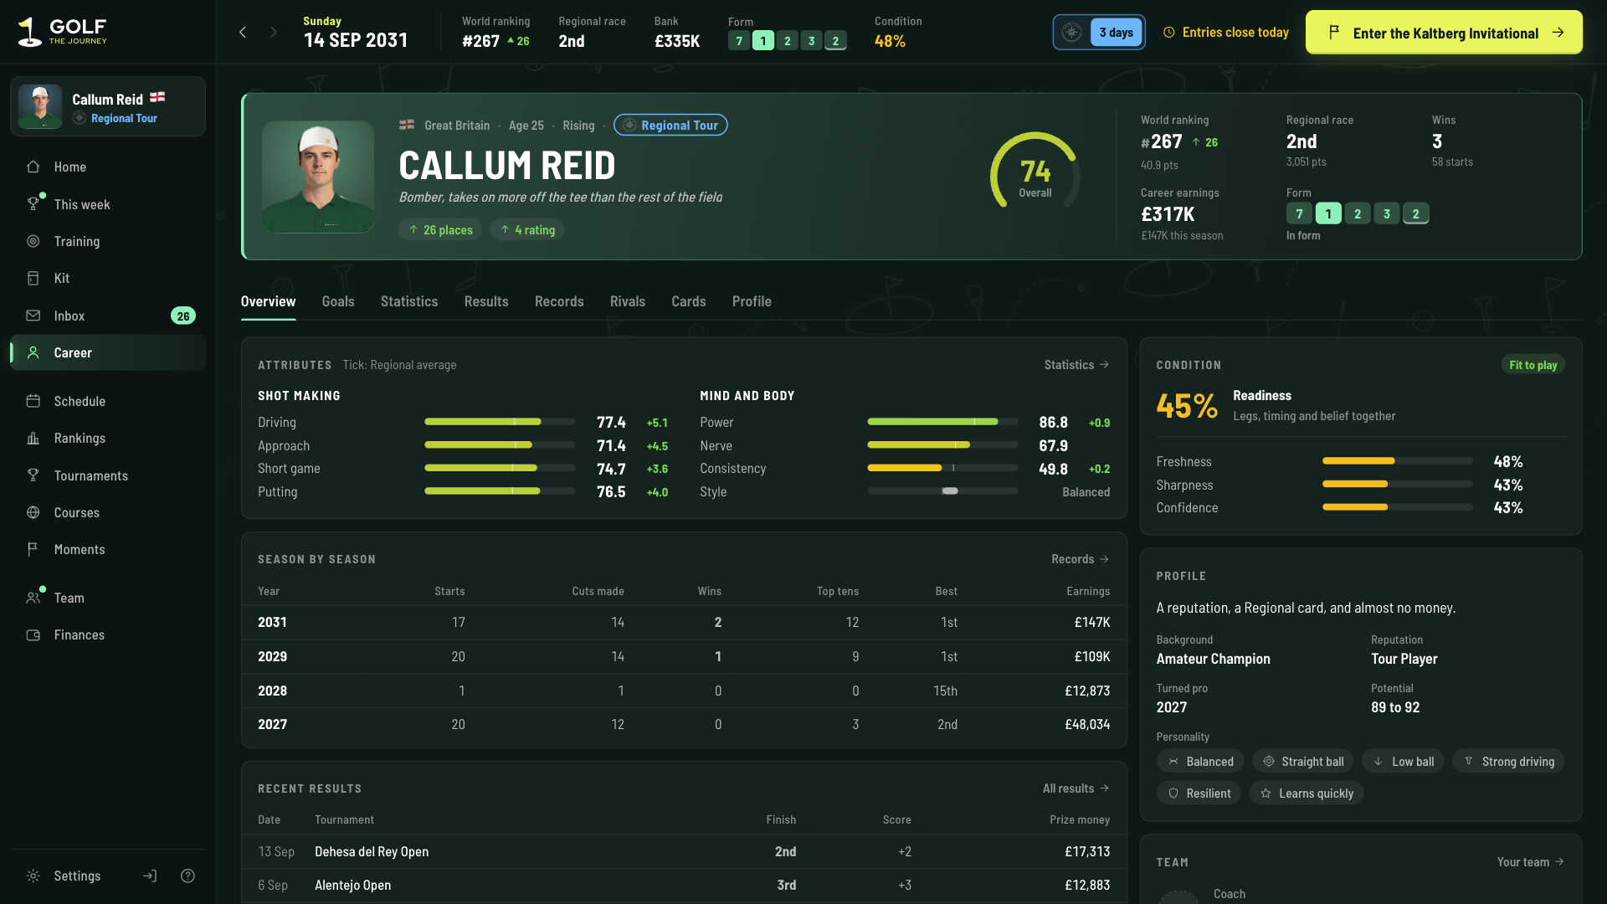Open the Dehesa del Rey Open result row
This screenshot has width=1607, height=904.
pyautogui.click(x=684, y=851)
